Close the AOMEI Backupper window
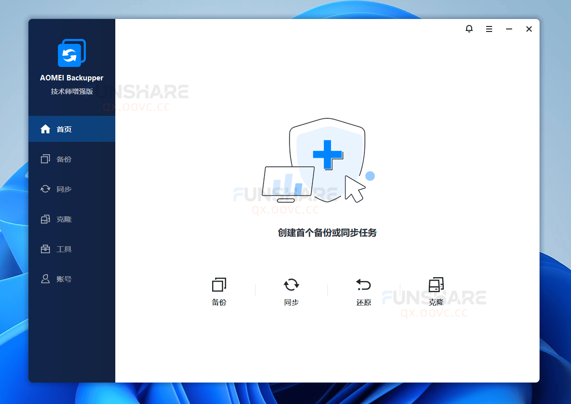 [x=529, y=29]
